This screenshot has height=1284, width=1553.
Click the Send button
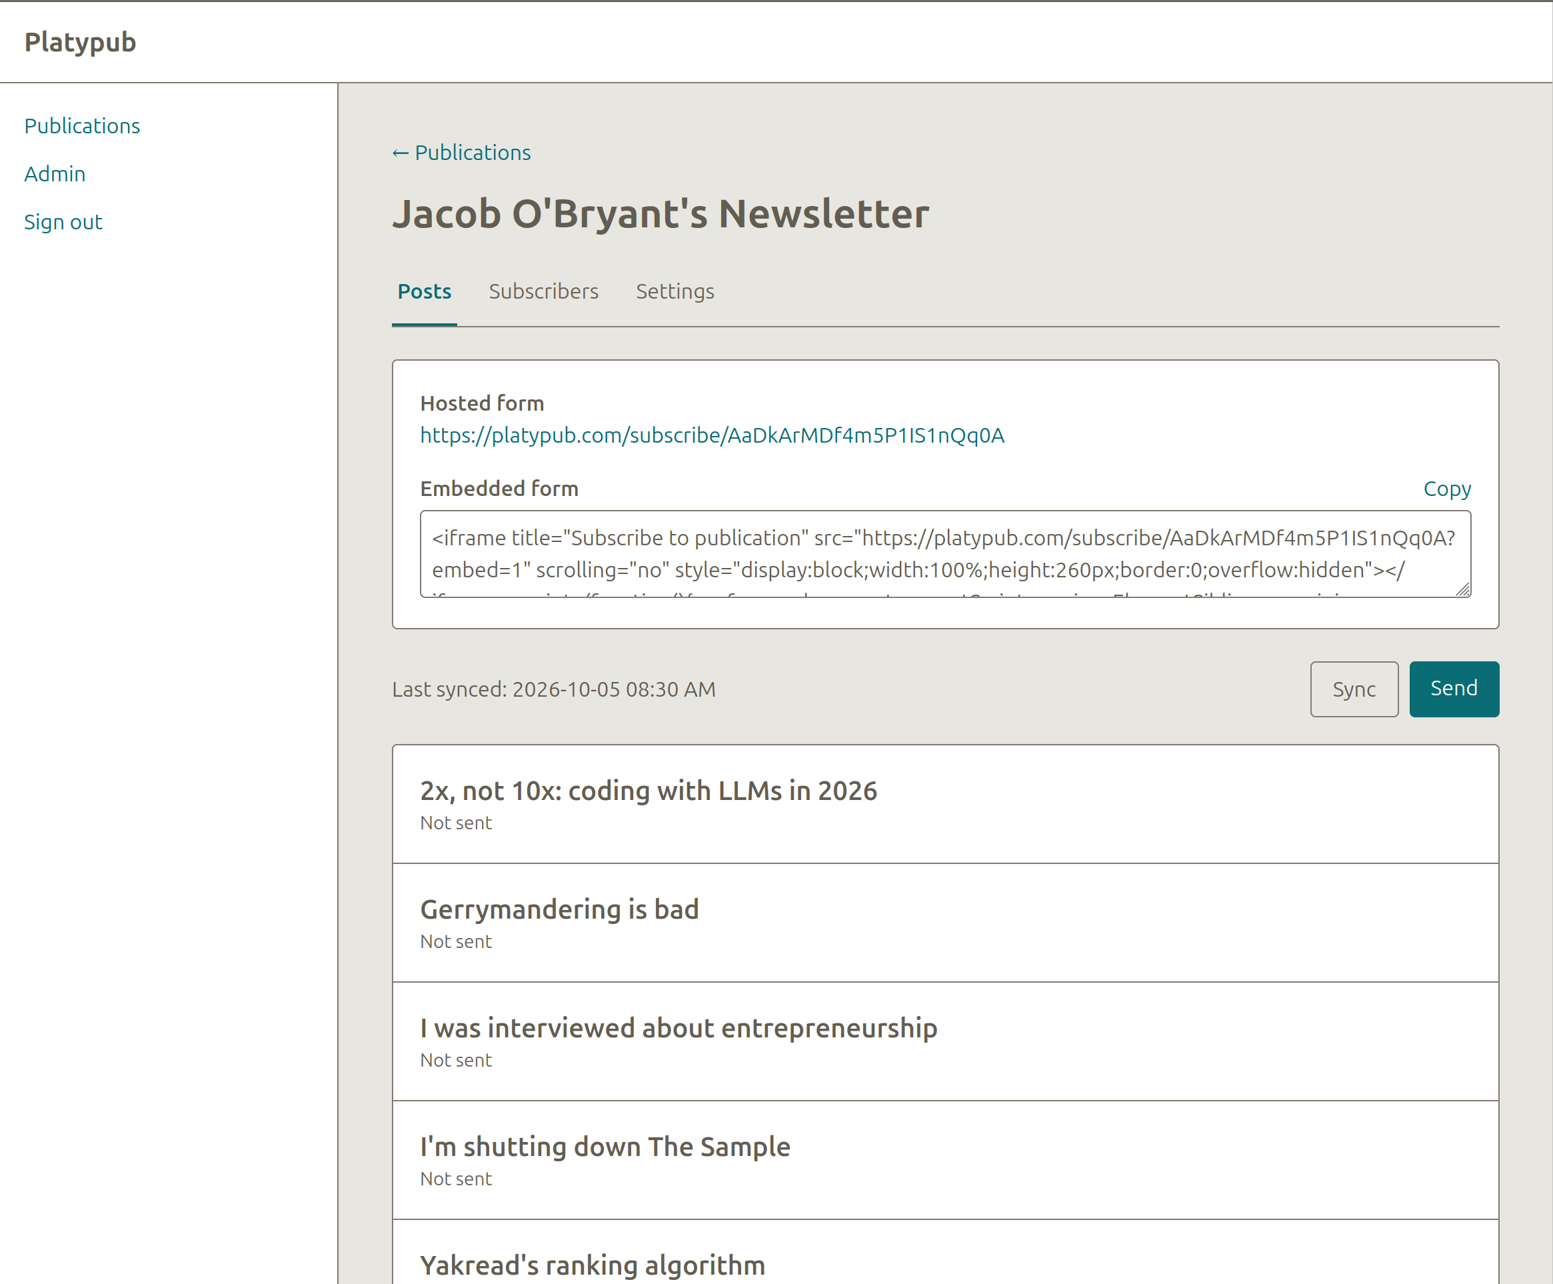[x=1454, y=689]
